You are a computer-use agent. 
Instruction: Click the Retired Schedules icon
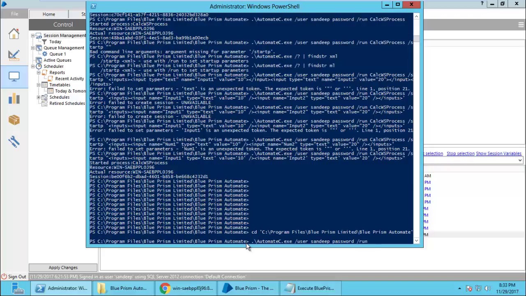pos(45,103)
